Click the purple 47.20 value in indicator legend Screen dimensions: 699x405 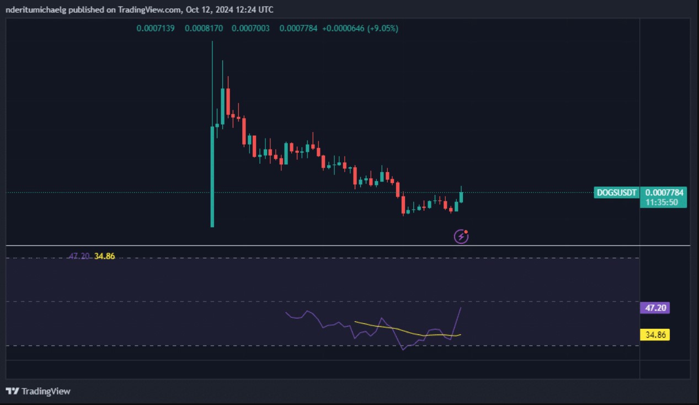coord(78,257)
